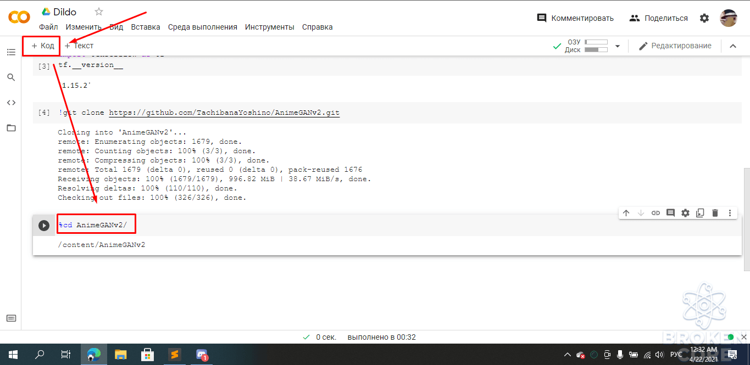Run the %cd AnimeGANv2/ cell
Screen dimensions: 750x365
click(x=44, y=226)
